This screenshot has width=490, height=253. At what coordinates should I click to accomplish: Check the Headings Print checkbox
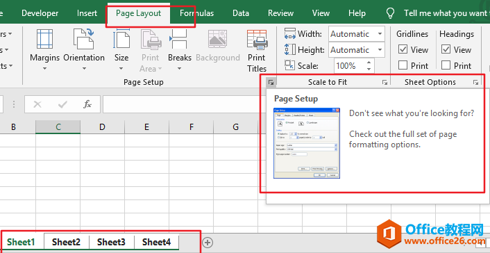pos(446,65)
